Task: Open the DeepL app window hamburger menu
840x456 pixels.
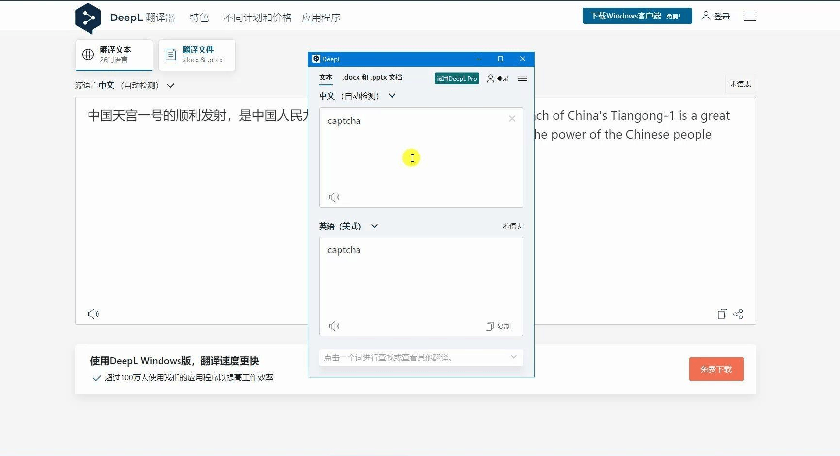Action: [522, 78]
